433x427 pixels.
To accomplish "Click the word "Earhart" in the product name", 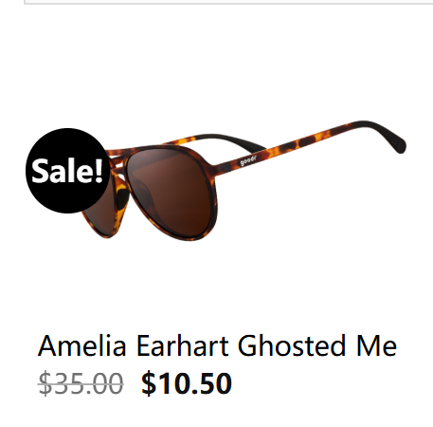I will coord(182,345).
